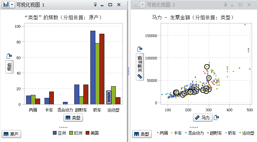The height and width of the screenshot is (142, 257).
Task: Click the 欧洲 green legend swatch
Action: coord(71,133)
